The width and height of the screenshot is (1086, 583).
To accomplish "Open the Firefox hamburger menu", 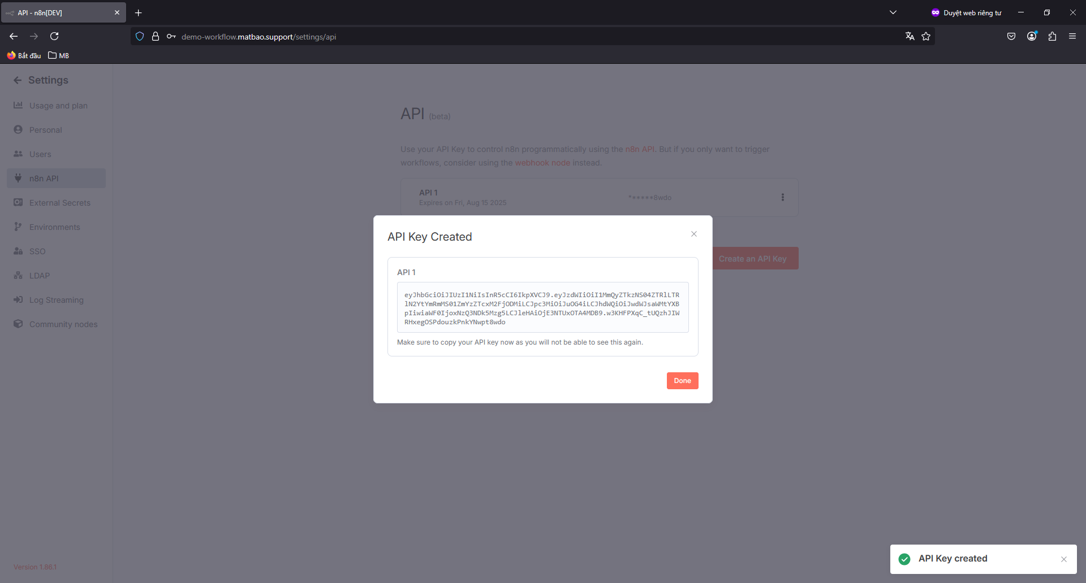I will [1072, 36].
